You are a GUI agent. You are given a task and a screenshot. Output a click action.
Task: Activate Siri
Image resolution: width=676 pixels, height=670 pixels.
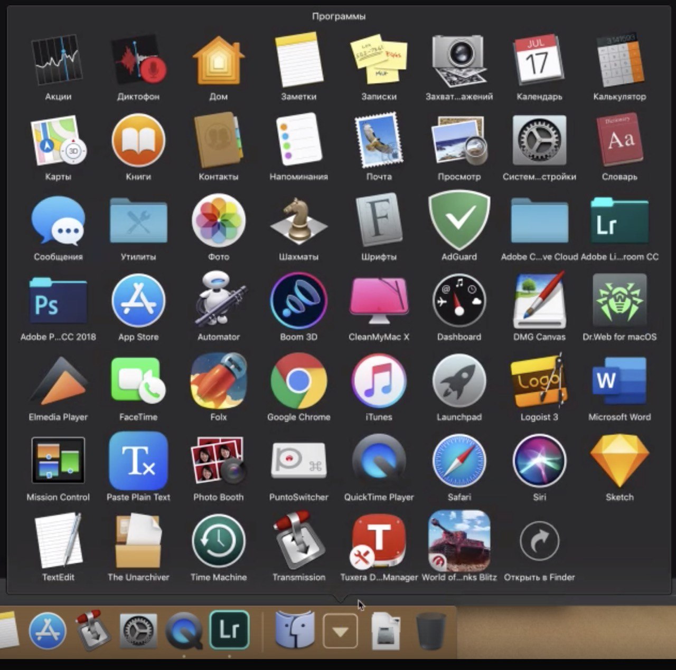(539, 461)
